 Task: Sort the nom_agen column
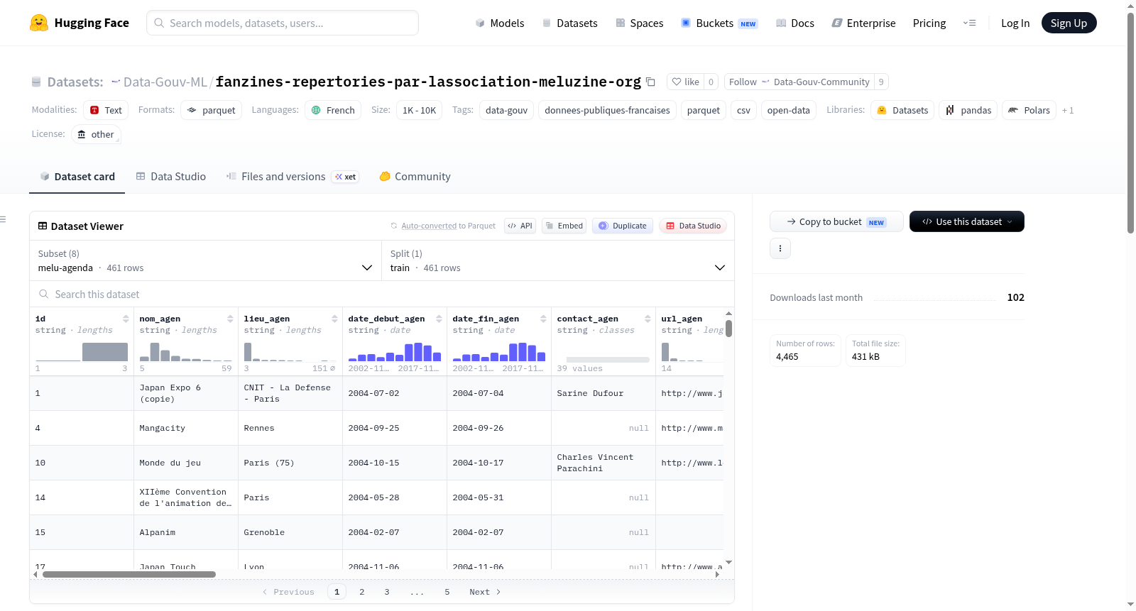pos(230,319)
